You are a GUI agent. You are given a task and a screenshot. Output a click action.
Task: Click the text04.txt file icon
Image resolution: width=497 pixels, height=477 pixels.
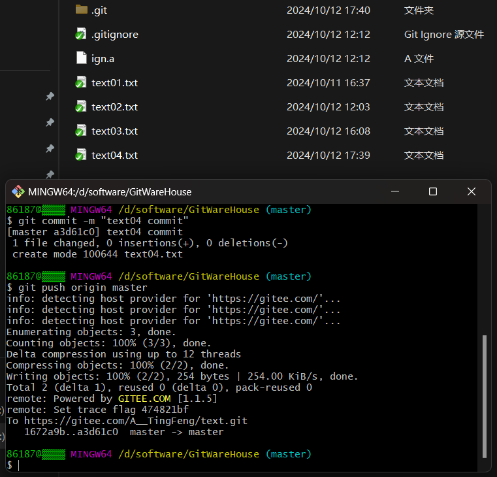point(81,155)
